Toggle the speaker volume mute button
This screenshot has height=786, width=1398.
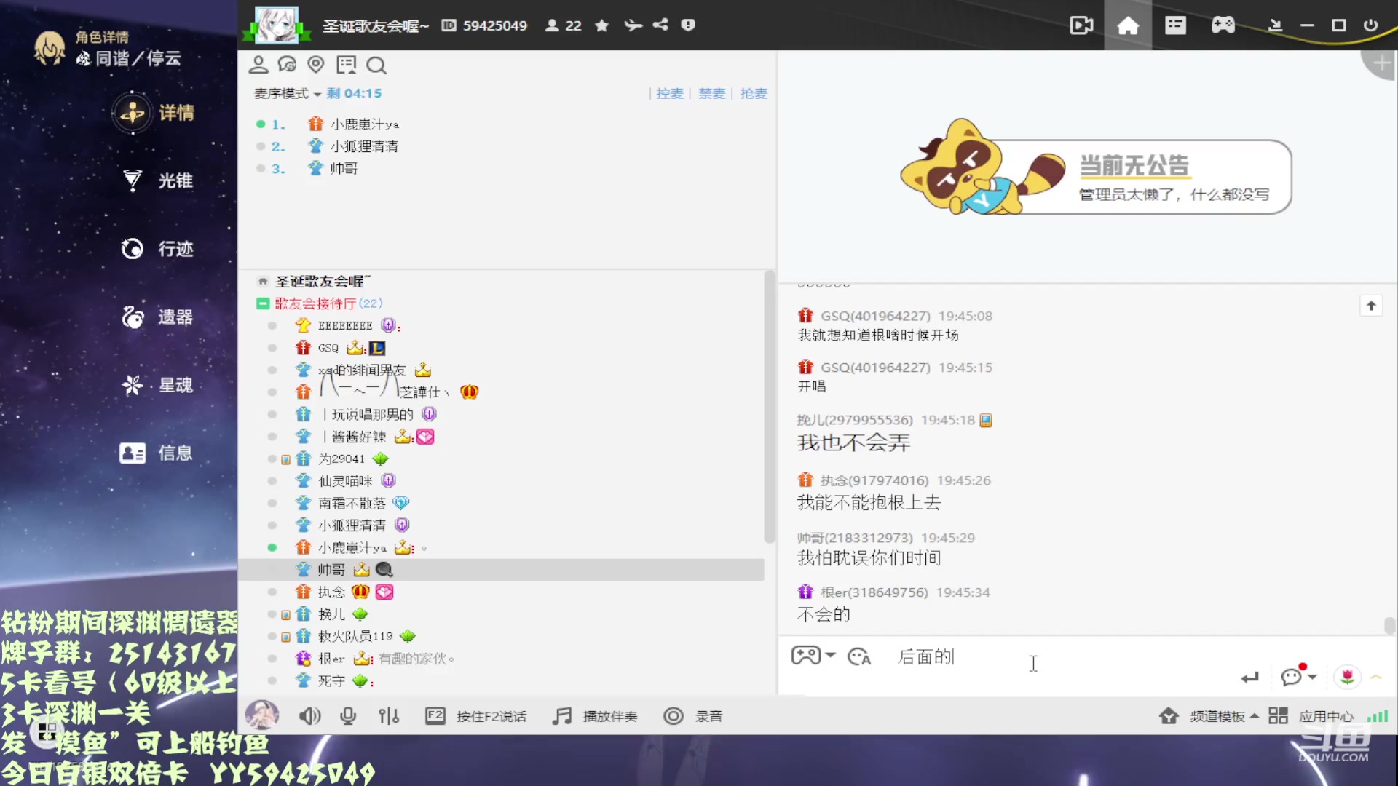click(x=309, y=716)
